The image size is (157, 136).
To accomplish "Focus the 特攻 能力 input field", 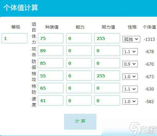I will (79, 76).
